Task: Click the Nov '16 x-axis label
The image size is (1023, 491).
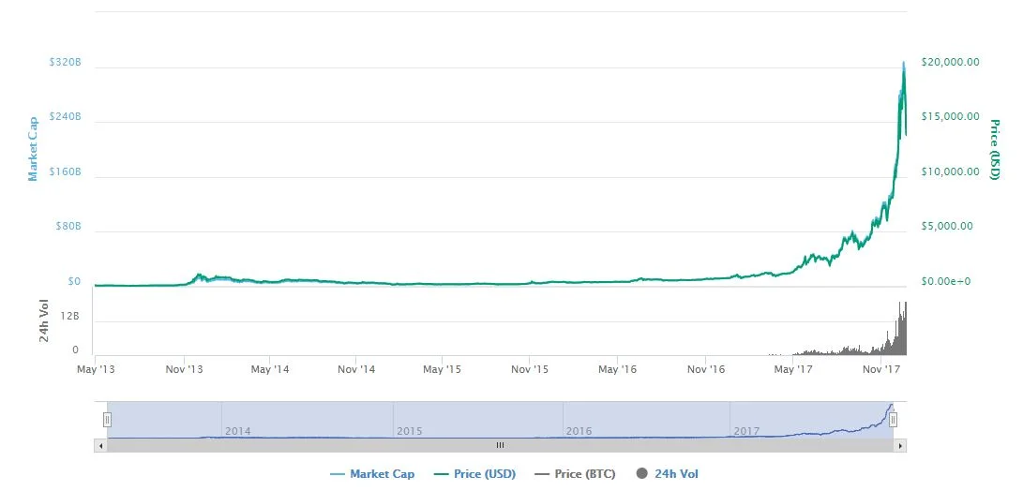Action: point(706,370)
